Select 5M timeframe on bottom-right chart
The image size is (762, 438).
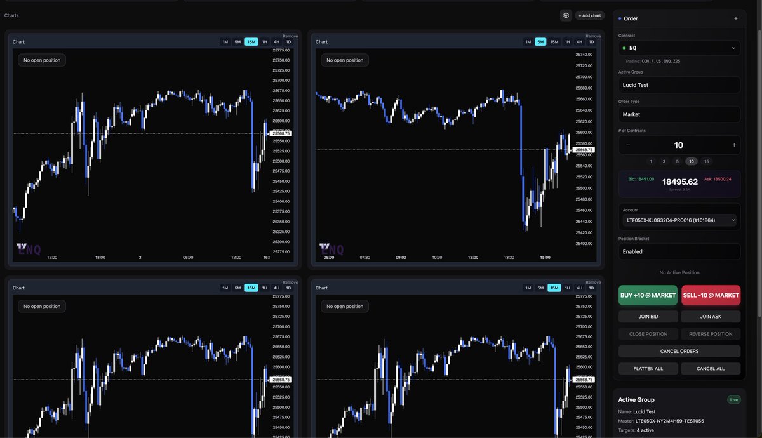(540, 288)
